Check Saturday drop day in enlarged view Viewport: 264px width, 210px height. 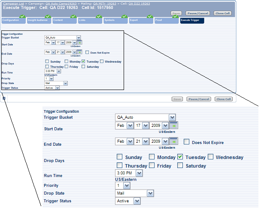pos(181,165)
